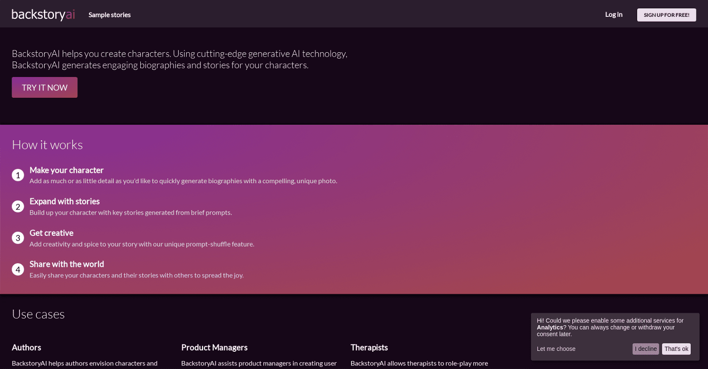Click the TRY IT NOW button

pos(45,88)
